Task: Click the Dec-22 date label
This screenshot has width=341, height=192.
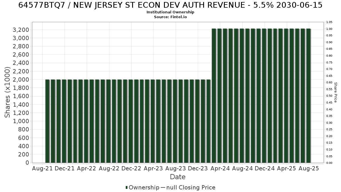Action: point(131,168)
